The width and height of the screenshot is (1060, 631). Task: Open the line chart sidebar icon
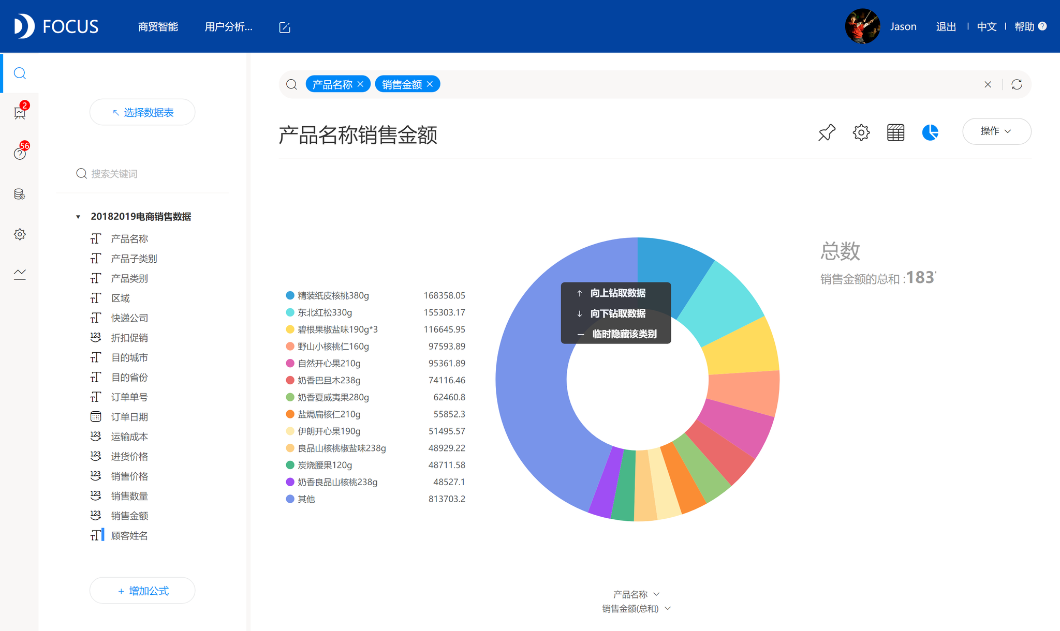tap(20, 274)
